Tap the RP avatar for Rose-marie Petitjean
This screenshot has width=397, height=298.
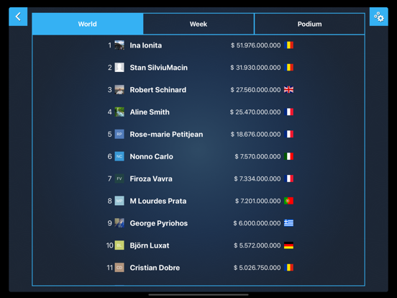pyautogui.click(x=119, y=134)
